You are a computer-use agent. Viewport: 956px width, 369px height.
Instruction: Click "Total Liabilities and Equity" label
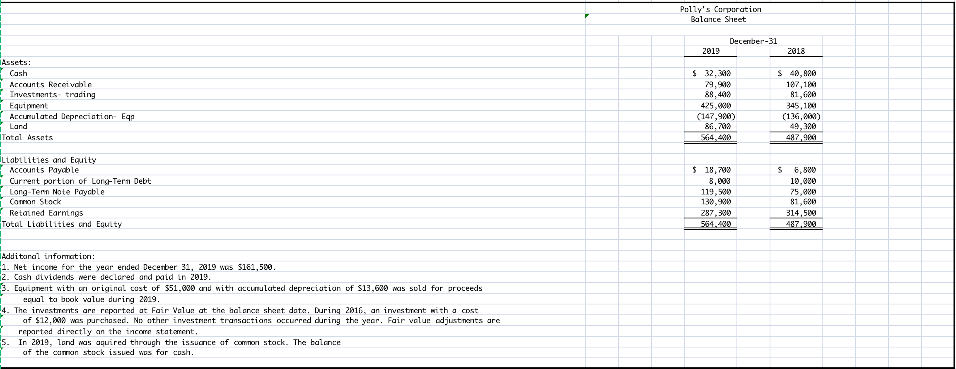[62, 224]
